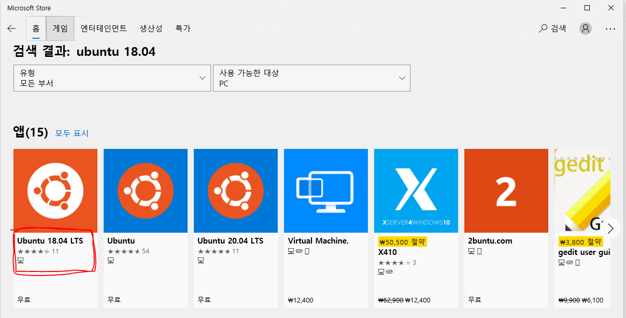Open the Ubuntu app tile image

click(146, 191)
